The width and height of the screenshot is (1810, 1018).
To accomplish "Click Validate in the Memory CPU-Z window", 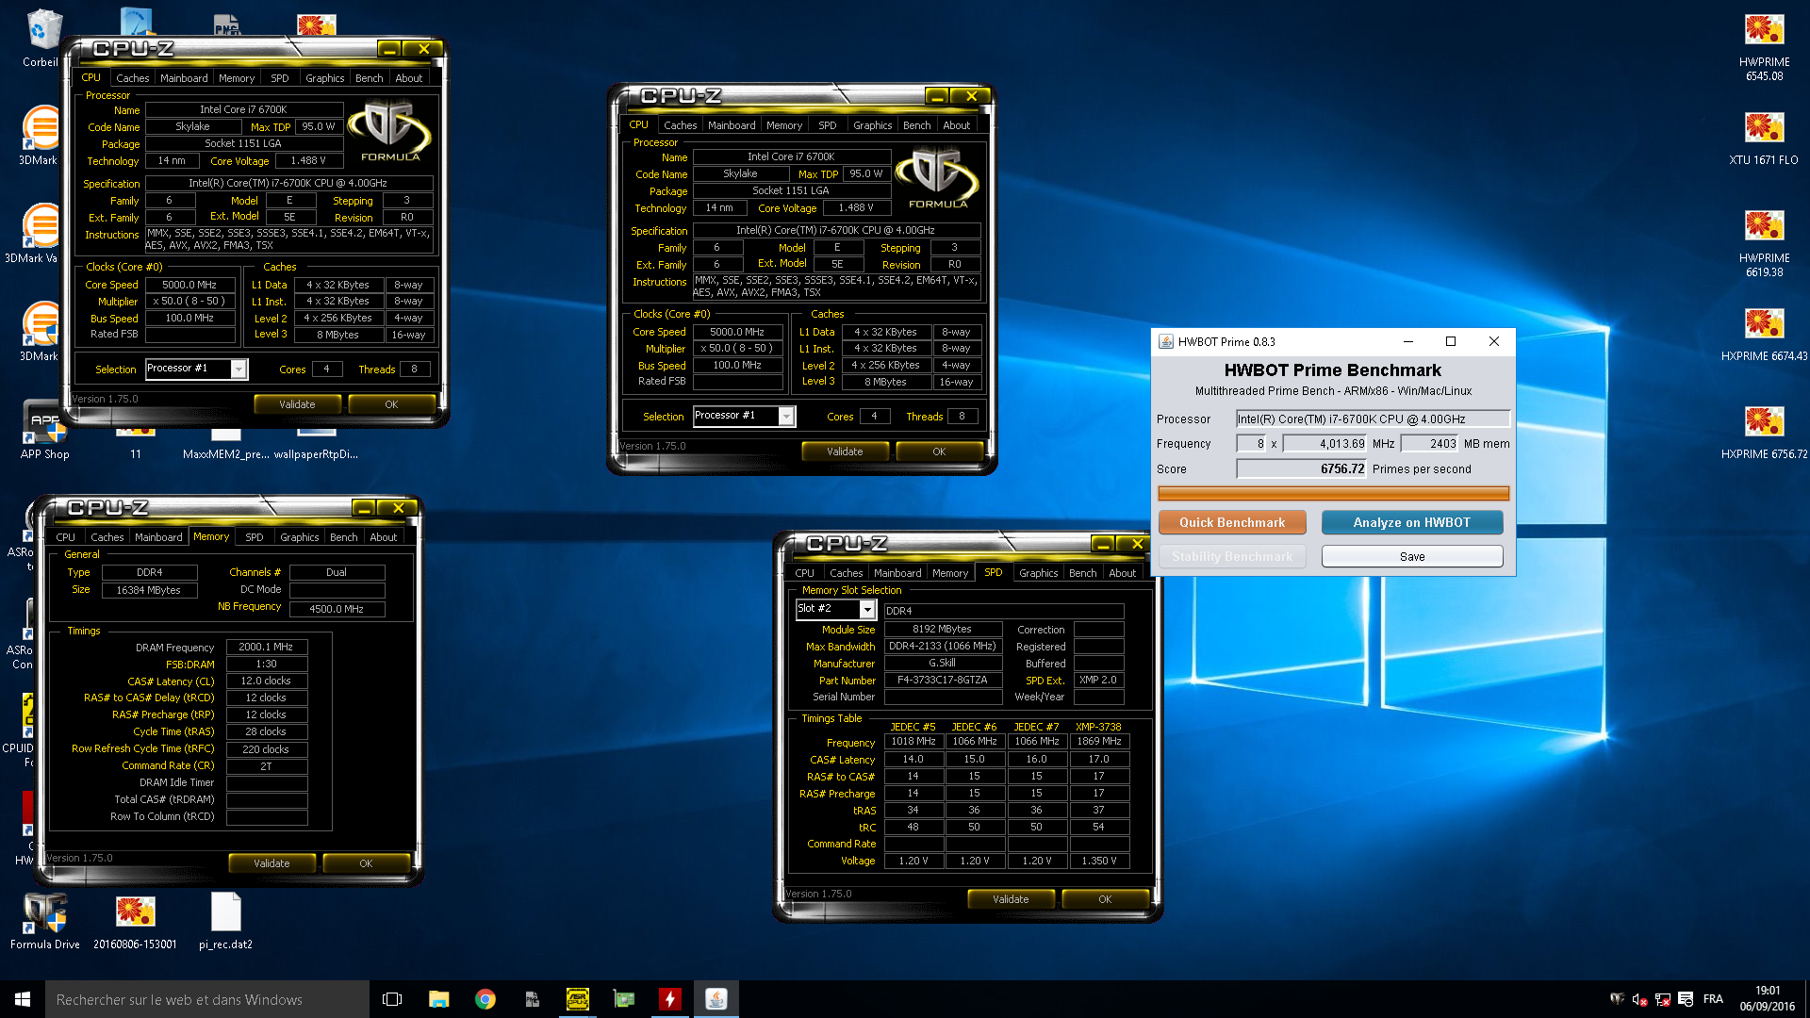I will tap(271, 863).
